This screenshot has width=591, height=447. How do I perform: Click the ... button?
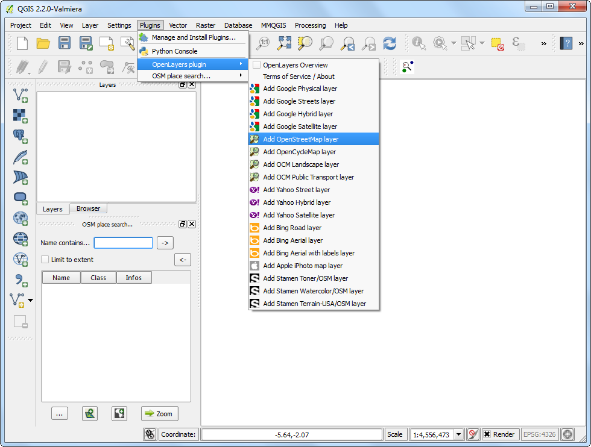(x=60, y=413)
